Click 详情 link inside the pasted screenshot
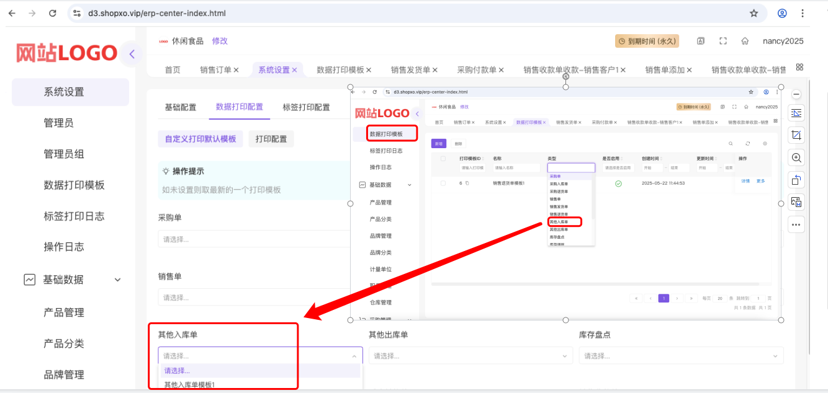The width and height of the screenshot is (828, 393). (745, 181)
